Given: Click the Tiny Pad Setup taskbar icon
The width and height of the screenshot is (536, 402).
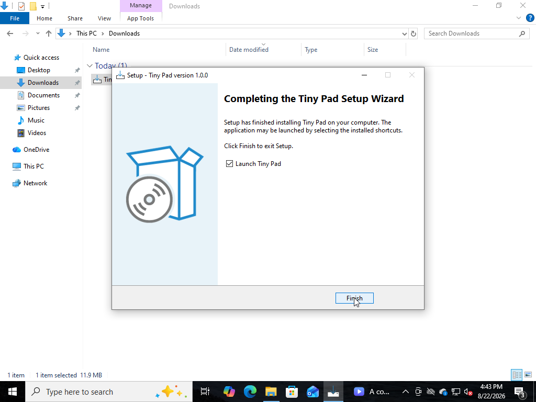Looking at the screenshot, I should point(333,392).
